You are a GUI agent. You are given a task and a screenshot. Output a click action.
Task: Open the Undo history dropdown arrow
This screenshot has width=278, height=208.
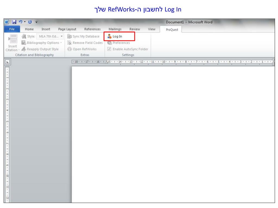pos(25,22)
